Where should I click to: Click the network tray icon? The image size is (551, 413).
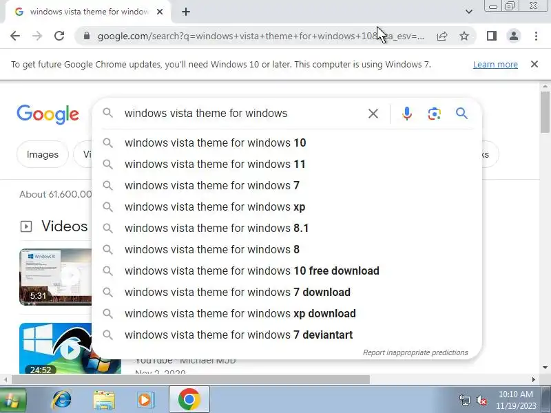click(x=465, y=400)
